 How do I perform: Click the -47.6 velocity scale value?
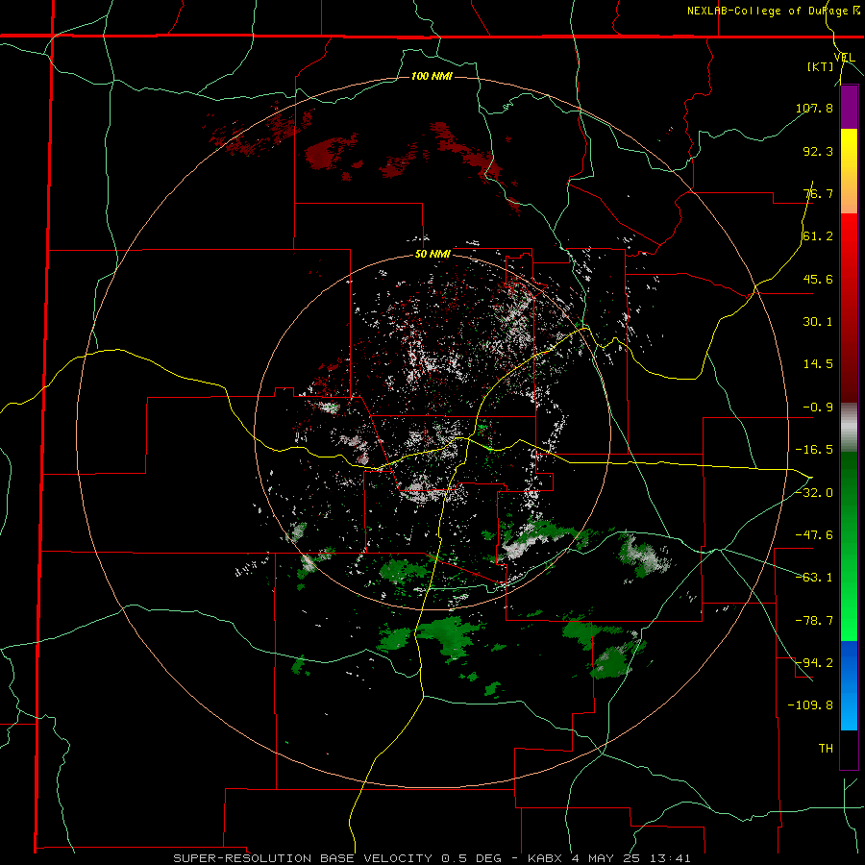(814, 535)
